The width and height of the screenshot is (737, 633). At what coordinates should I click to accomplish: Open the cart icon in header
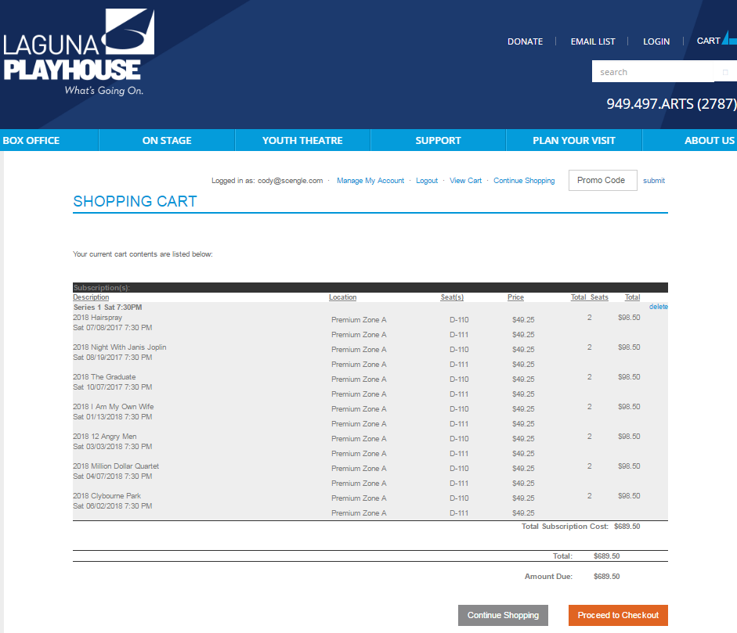click(x=729, y=38)
